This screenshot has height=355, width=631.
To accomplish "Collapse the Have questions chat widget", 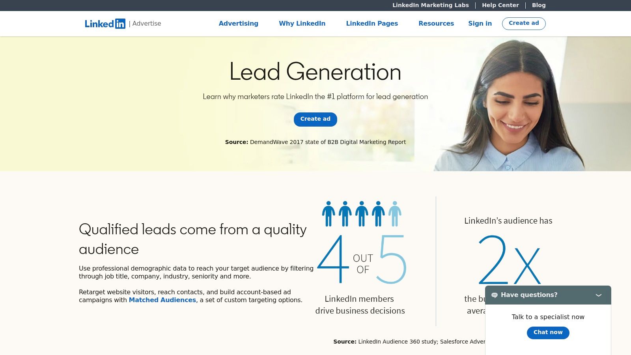I will (598, 295).
